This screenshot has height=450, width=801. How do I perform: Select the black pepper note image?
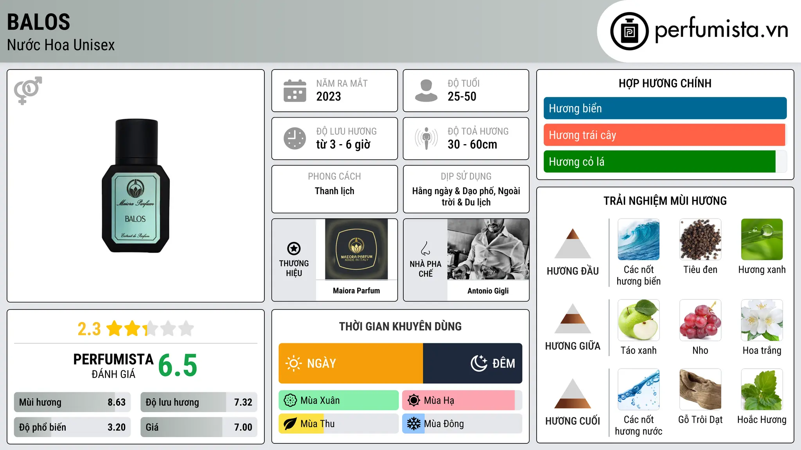[x=700, y=239]
